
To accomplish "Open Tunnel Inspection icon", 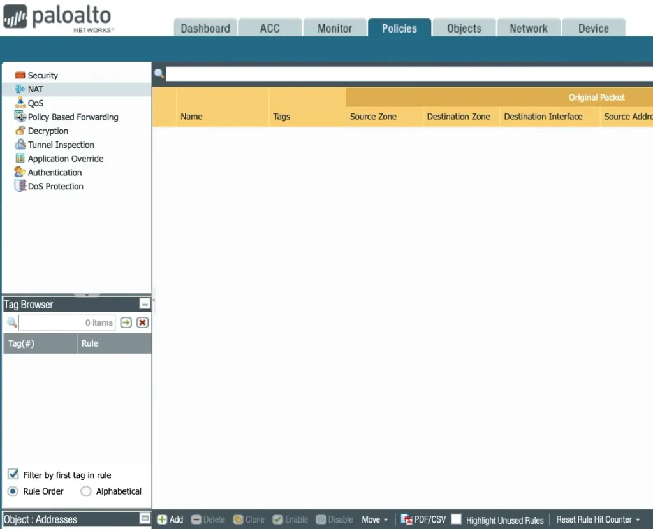I will (20, 145).
